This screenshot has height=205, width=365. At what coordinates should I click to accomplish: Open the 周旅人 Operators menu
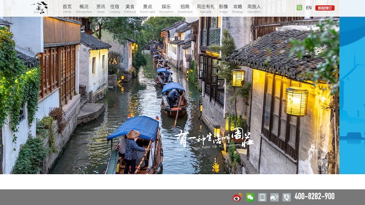coord(254,9)
